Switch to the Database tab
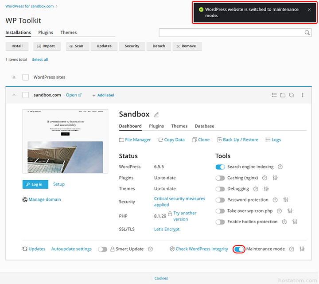This screenshot has height=284, width=319. (x=204, y=126)
